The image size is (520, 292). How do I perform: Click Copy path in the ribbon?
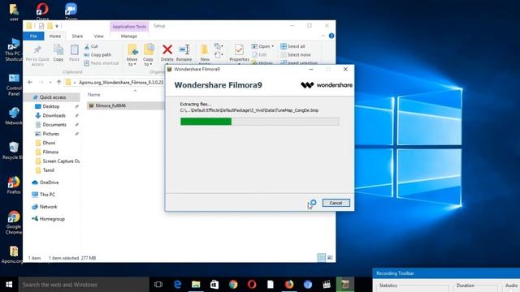97,54
